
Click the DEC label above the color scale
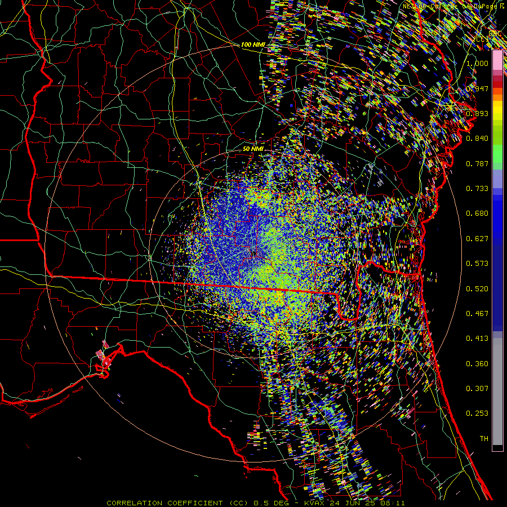495,34
